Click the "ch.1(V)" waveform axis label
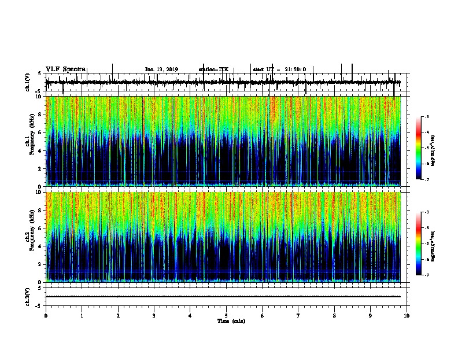The width and height of the screenshot is (458, 354). click(28, 82)
